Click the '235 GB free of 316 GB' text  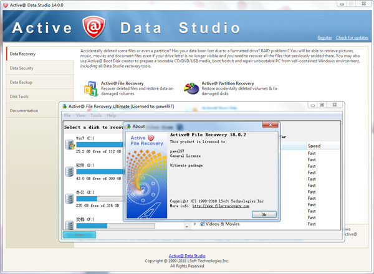(98, 205)
